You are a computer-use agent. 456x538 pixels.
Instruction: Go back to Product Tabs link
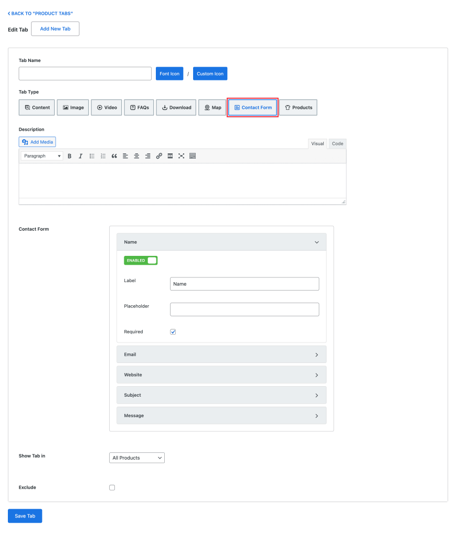(x=40, y=13)
